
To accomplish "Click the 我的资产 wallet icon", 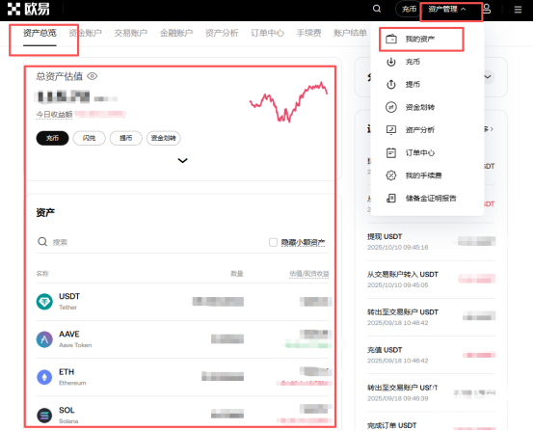I will 391,40.
